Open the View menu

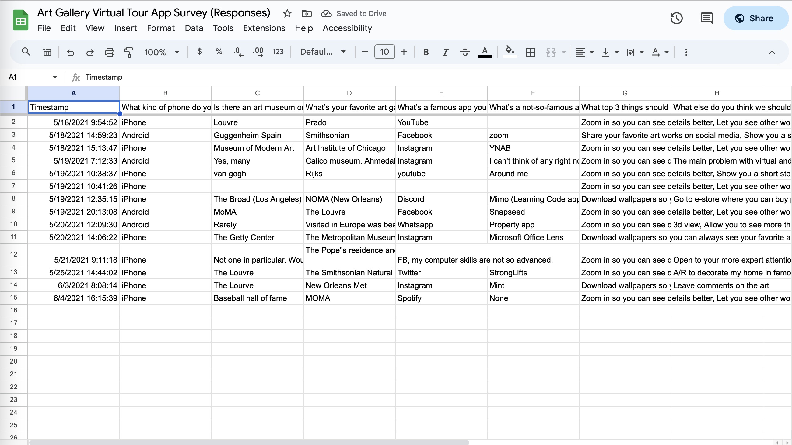[x=95, y=28]
